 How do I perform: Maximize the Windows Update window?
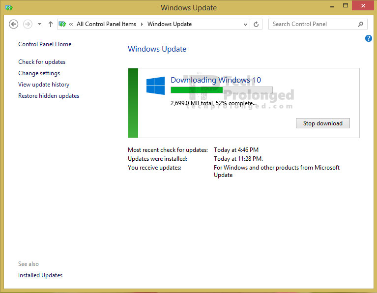coord(345,6)
